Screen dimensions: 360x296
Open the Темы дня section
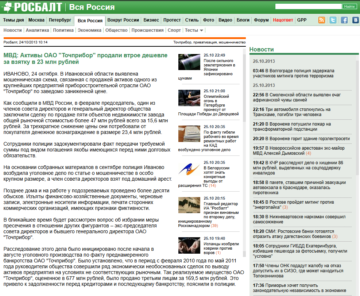click(13, 20)
